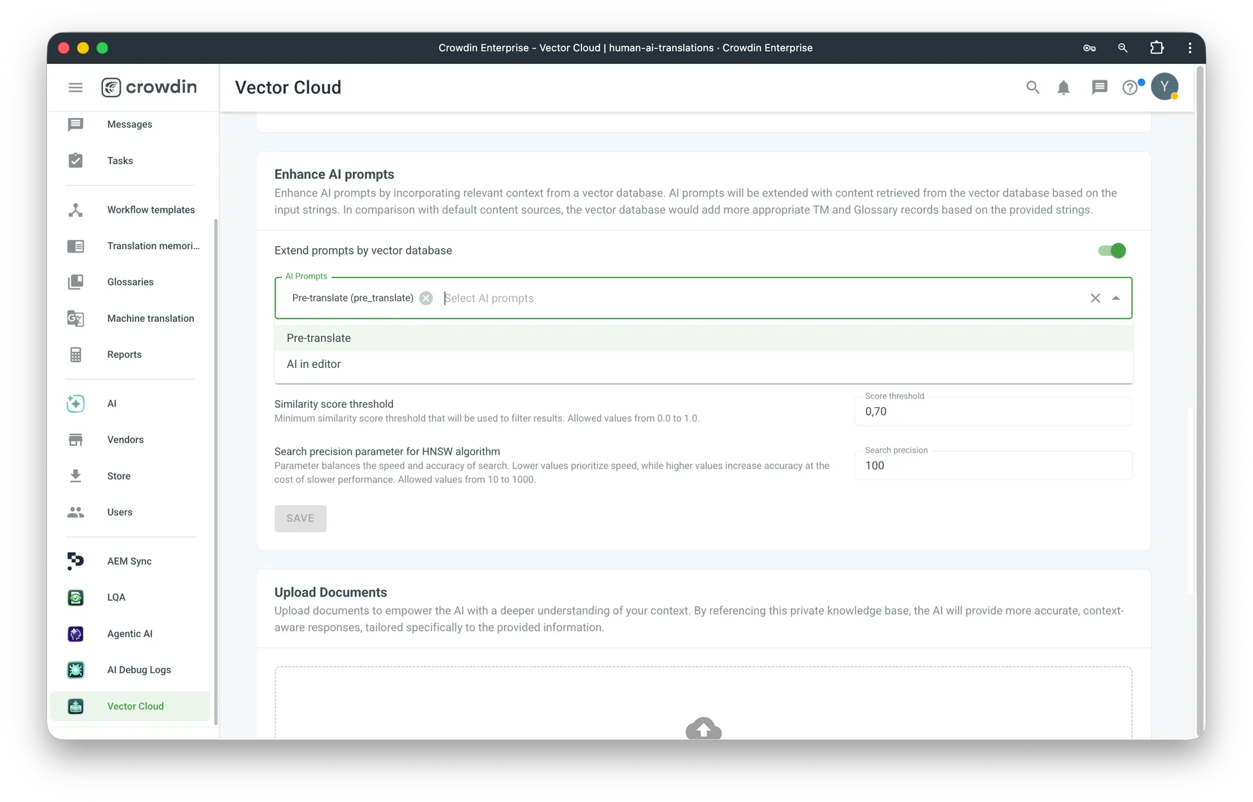Choose AI in editor option

pos(314,364)
